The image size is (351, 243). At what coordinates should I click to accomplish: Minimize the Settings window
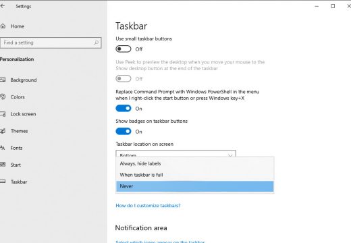317,6
